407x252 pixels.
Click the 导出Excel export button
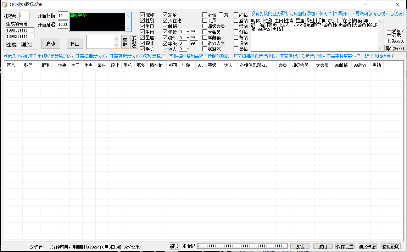(x=395, y=49)
